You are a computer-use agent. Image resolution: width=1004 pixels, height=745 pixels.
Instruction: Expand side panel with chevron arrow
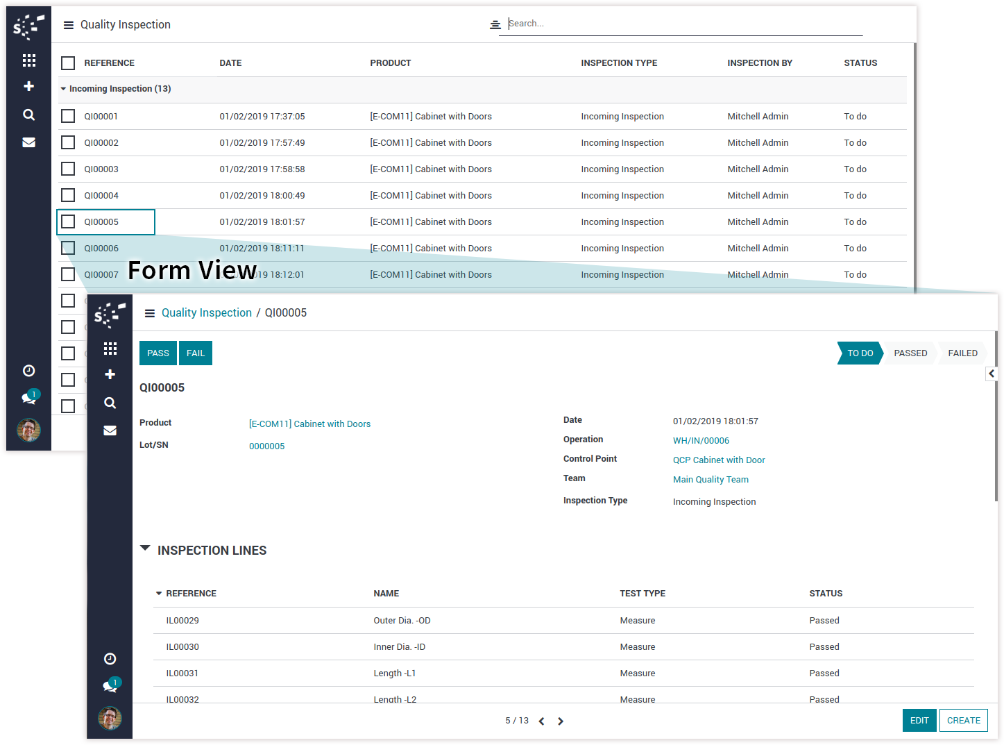[992, 374]
